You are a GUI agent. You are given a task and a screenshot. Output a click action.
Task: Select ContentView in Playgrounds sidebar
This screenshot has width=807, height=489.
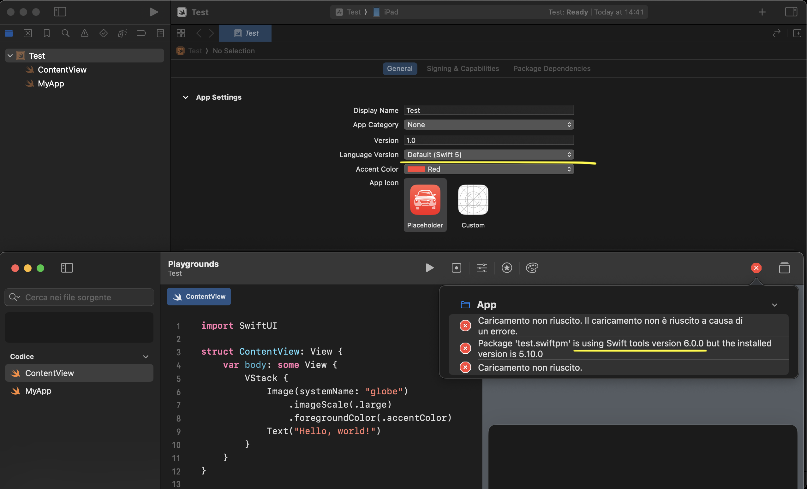(x=79, y=373)
